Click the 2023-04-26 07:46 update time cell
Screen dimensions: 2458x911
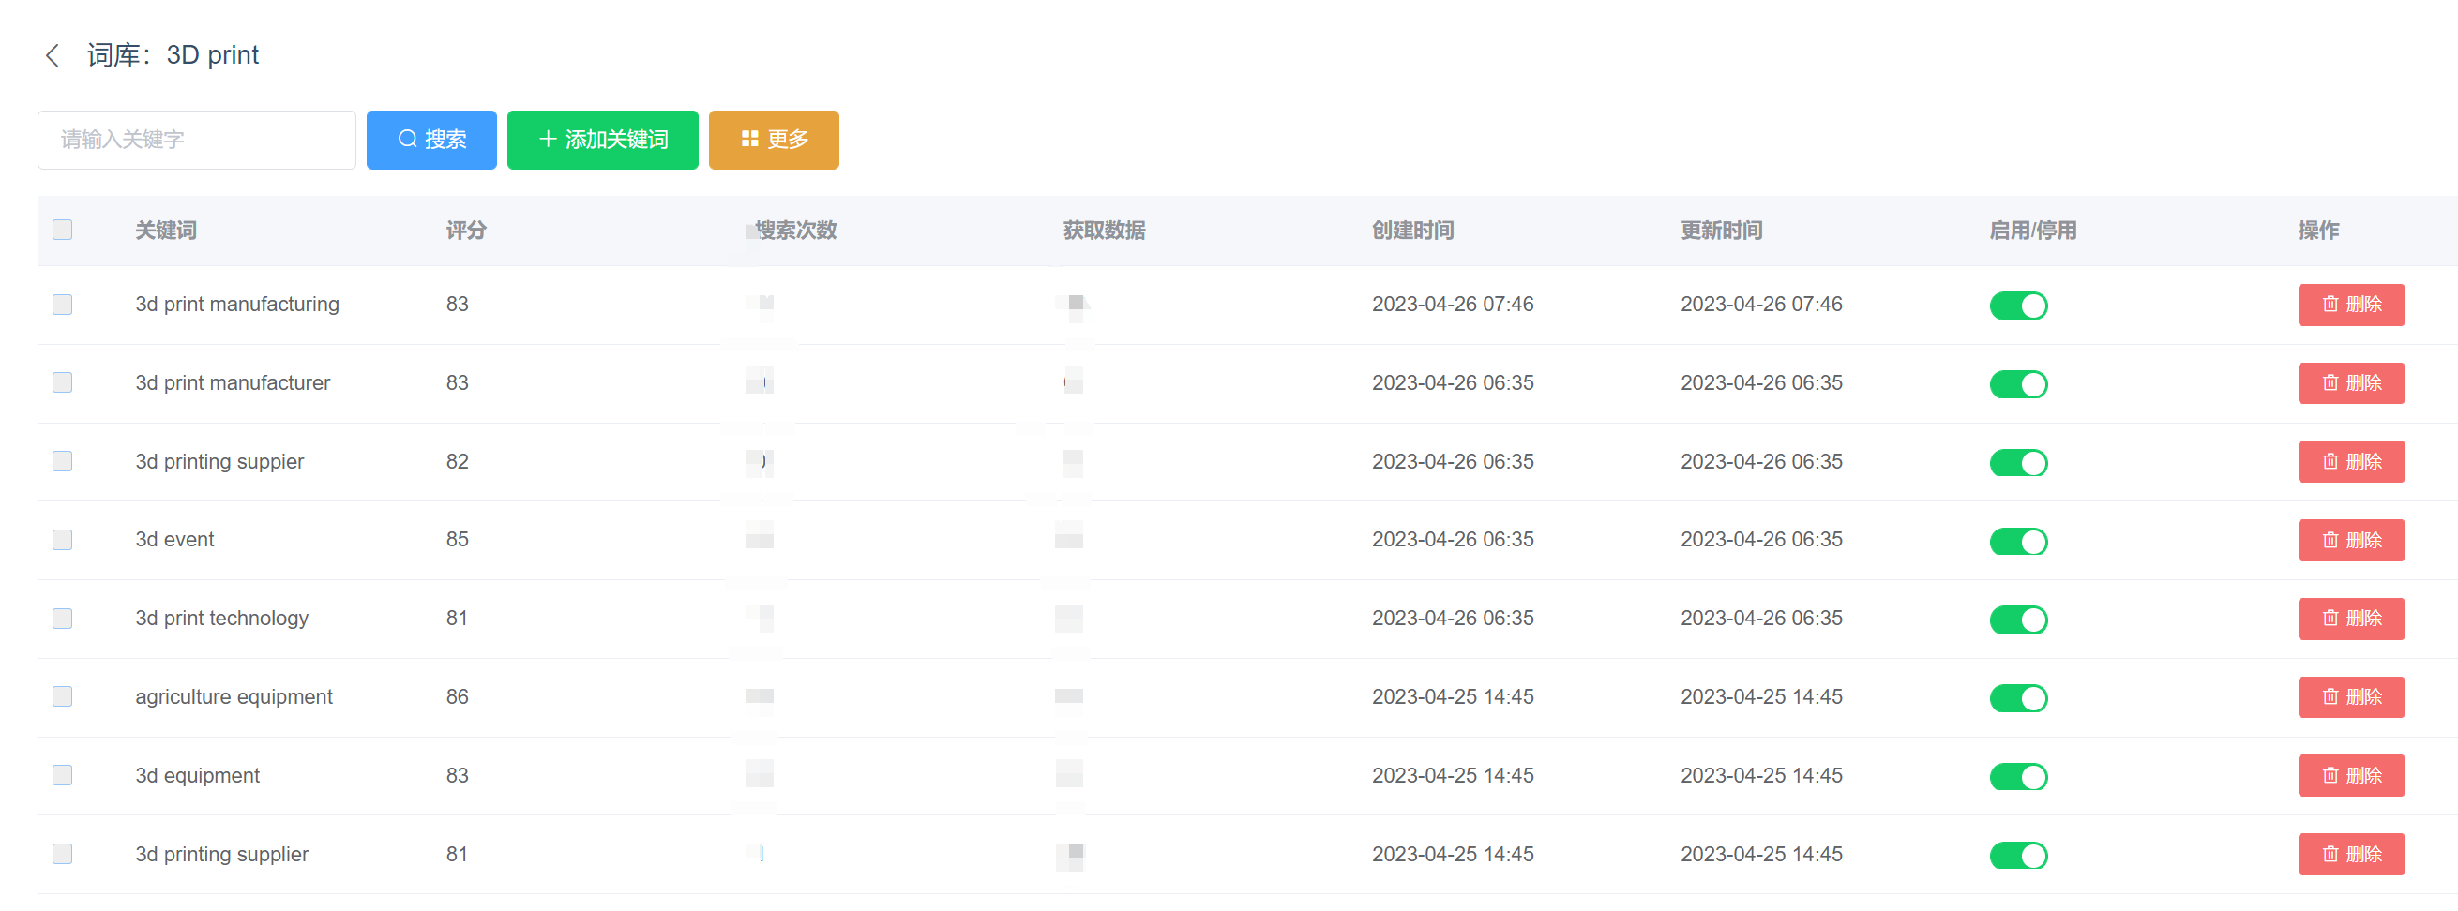click(x=1761, y=305)
